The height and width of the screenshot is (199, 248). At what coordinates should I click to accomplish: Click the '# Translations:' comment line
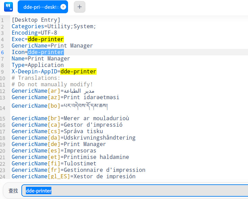pos(36,78)
